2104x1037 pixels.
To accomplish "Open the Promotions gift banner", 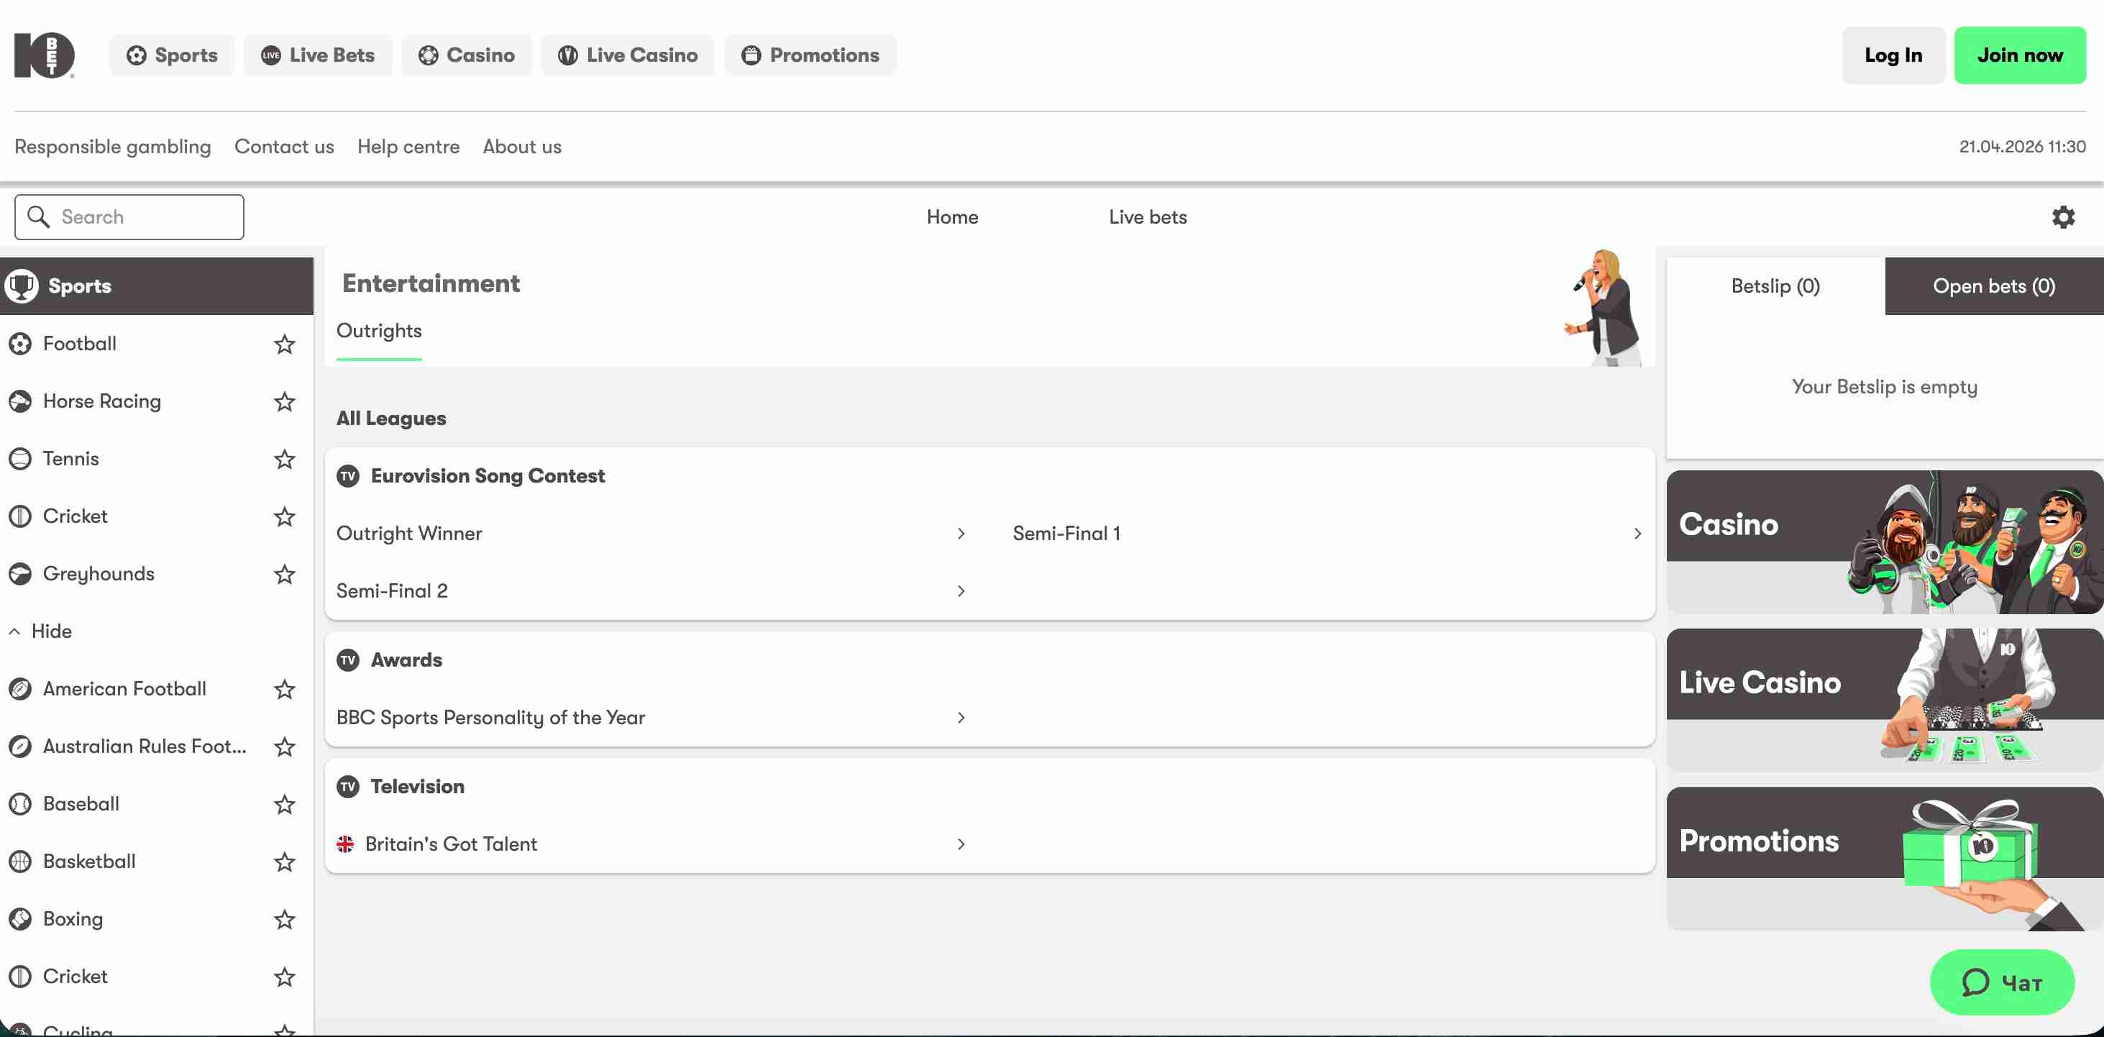I will (x=1885, y=859).
